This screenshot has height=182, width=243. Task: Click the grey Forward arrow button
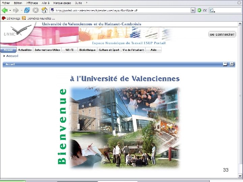(x=16, y=10)
